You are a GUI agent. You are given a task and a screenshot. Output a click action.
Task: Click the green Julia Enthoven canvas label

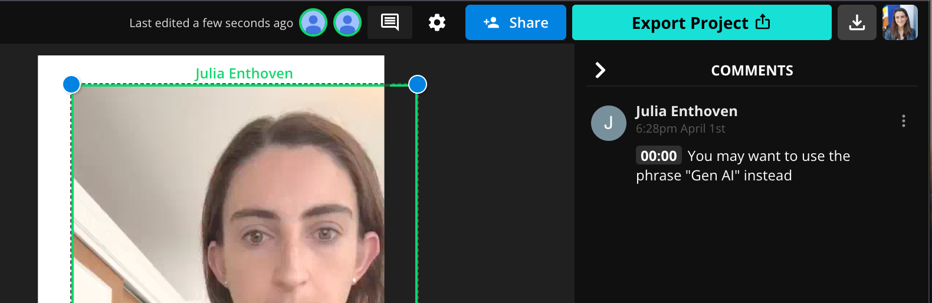click(x=244, y=74)
